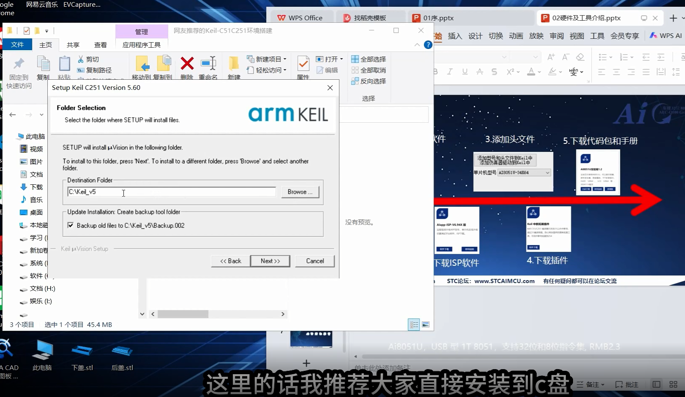Select 下载 in navigation tree
Viewport: 685px width, 397px height.
tap(32, 187)
